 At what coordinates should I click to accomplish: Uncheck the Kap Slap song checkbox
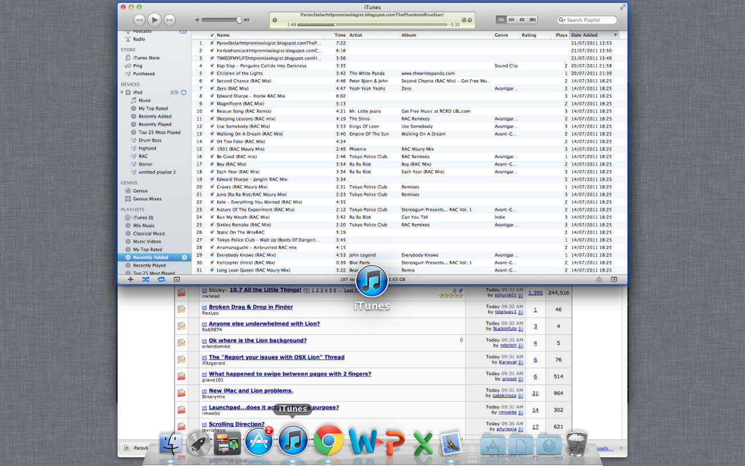tap(212, 66)
